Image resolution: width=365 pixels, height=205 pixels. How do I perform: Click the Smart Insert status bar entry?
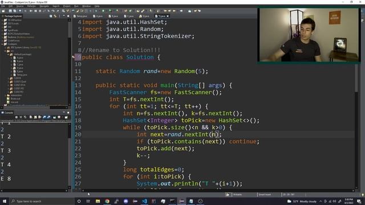pyautogui.click(x=265, y=195)
